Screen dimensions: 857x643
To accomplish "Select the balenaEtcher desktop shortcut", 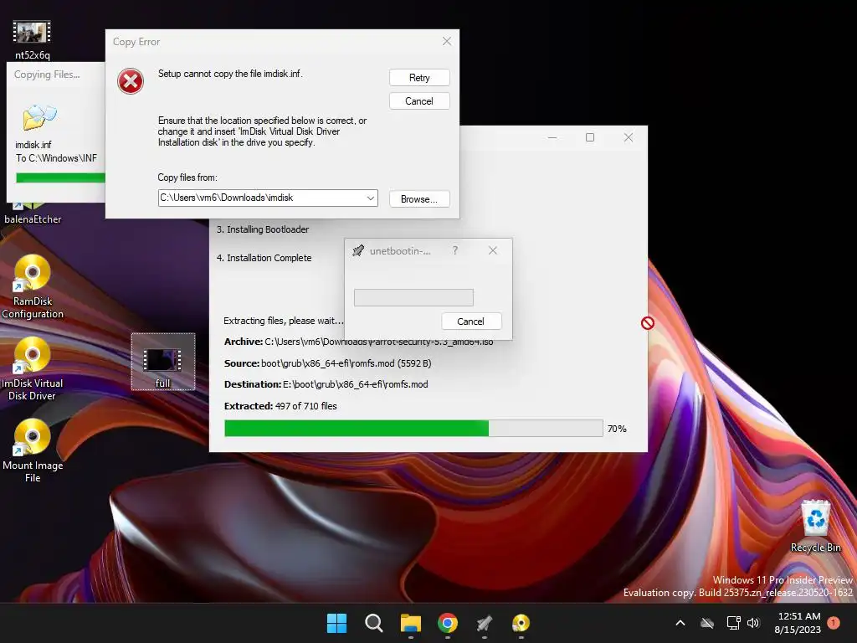I will point(33,213).
